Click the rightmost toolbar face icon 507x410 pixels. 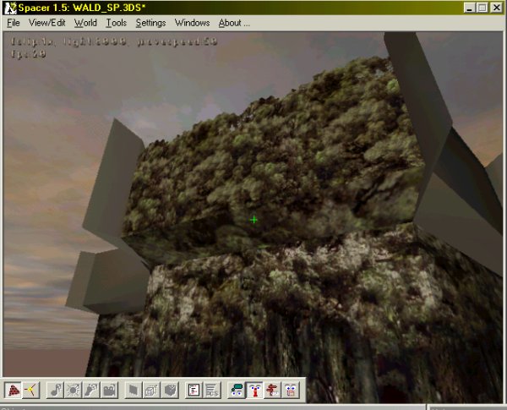290,390
